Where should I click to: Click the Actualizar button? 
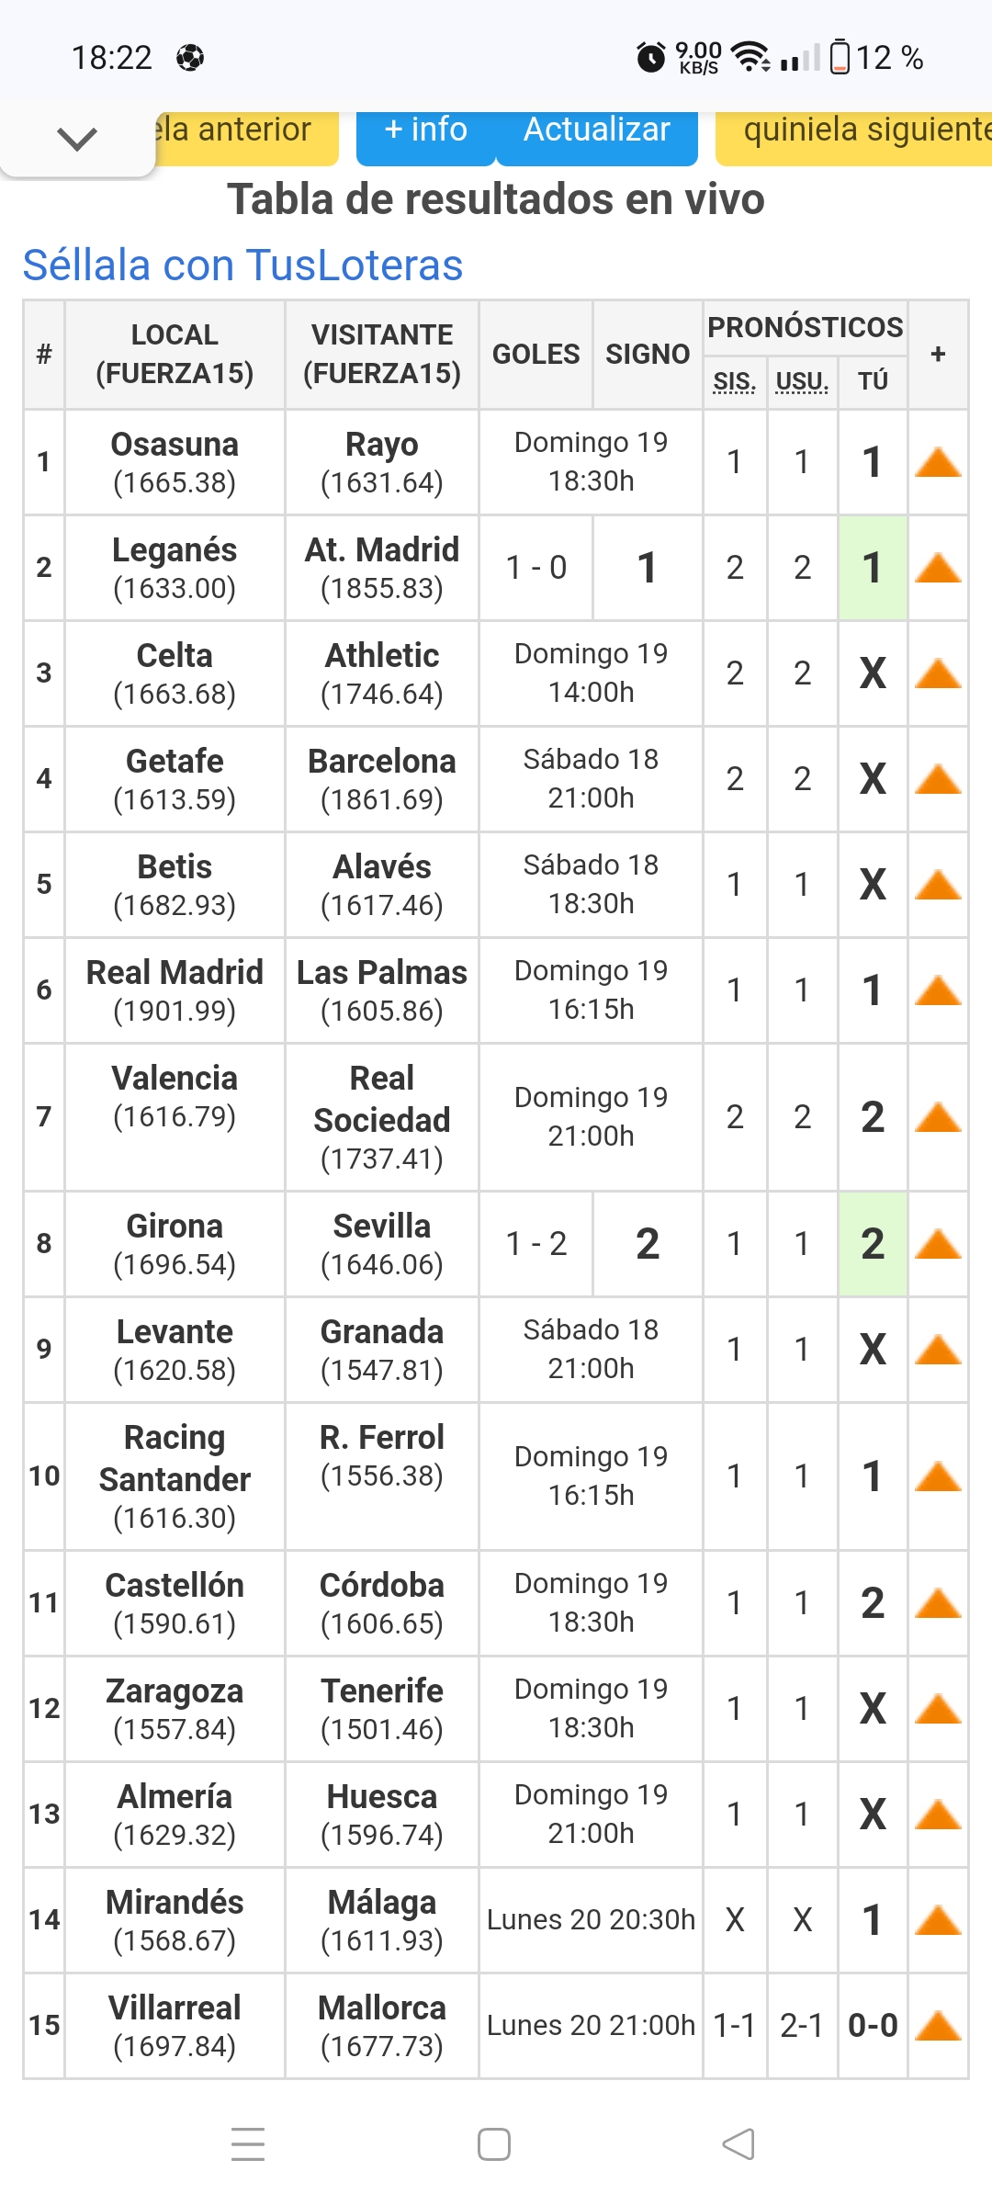pyautogui.click(x=597, y=131)
